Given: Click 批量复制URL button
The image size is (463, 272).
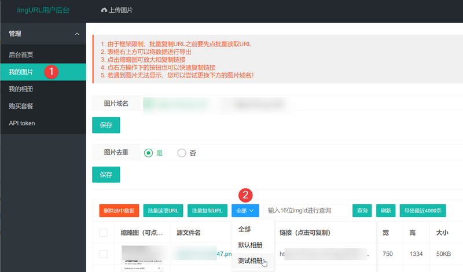Looking at the screenshot, I should (x=207, y=211).
